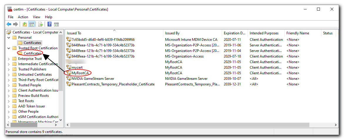Expand the Third-Party Root Certification node

(9, 80)
